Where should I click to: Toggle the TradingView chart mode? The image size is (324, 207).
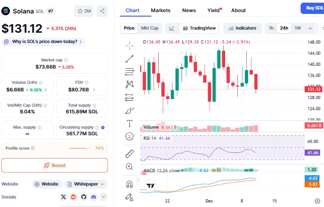point(199,28)
